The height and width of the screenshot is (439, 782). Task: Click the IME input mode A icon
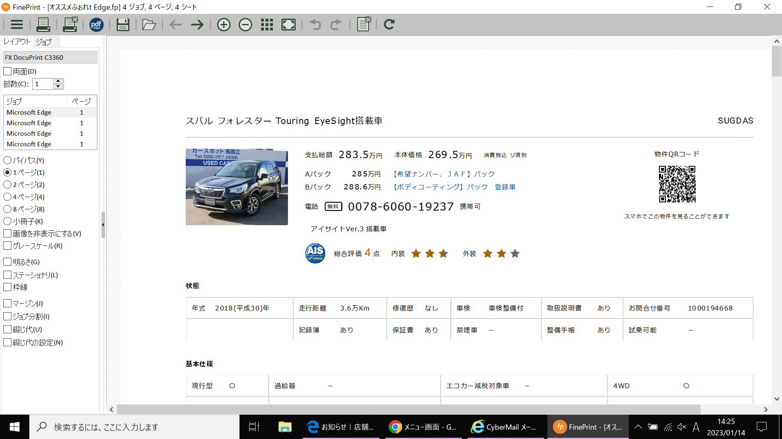pos(696,427)
